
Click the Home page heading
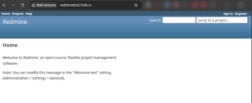[10, 45]
